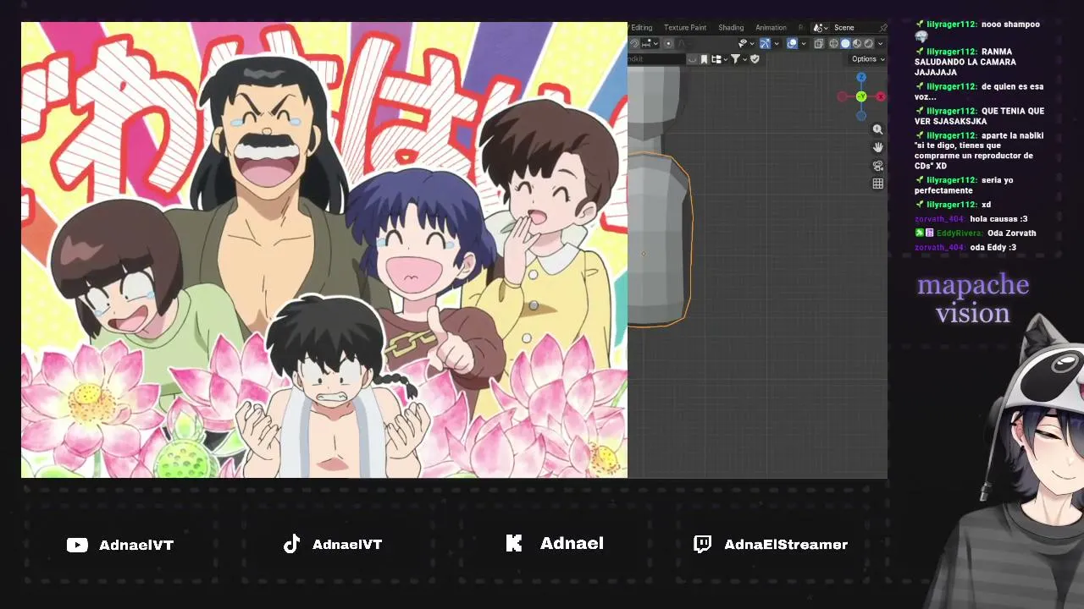
Task: Click the blue Z axis on navigation gizmo
Action: point(861,77)
